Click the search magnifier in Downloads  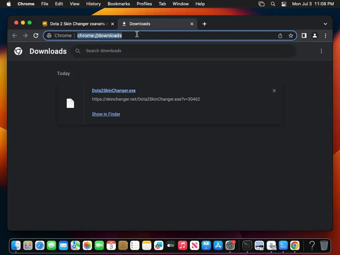78,51
